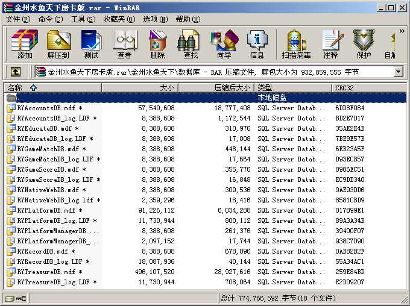The height and width of the screenshot is (306, 410).
Task: Click CRC32 value E2D09207
Action: (x=350, y=282)
